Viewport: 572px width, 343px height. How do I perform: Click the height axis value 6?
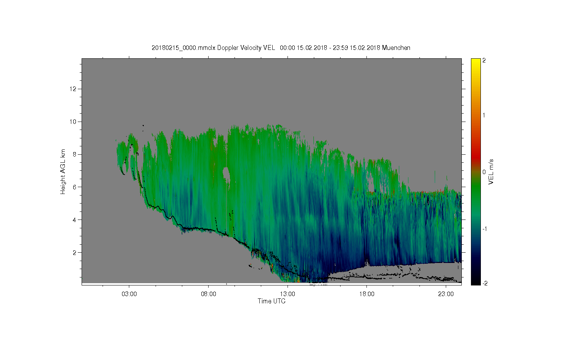[x=75, y=187]
